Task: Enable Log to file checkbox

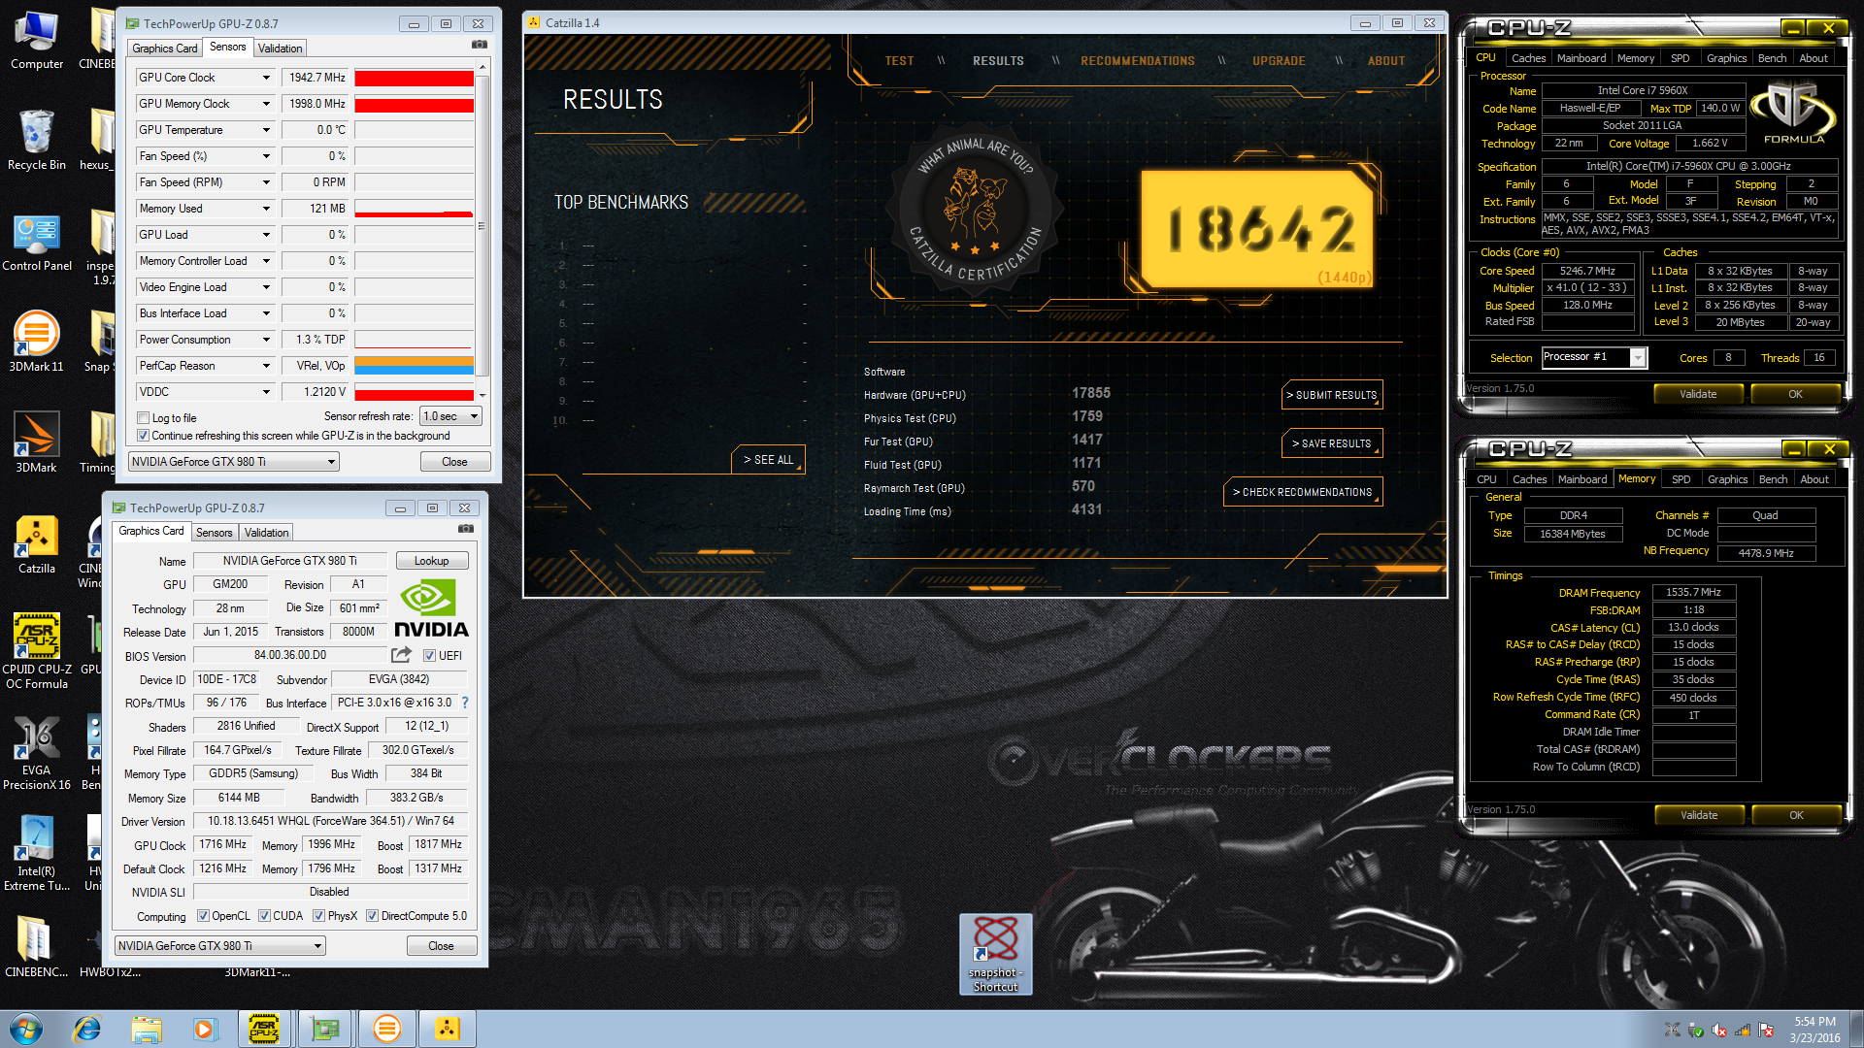Action: pos(143,418)
